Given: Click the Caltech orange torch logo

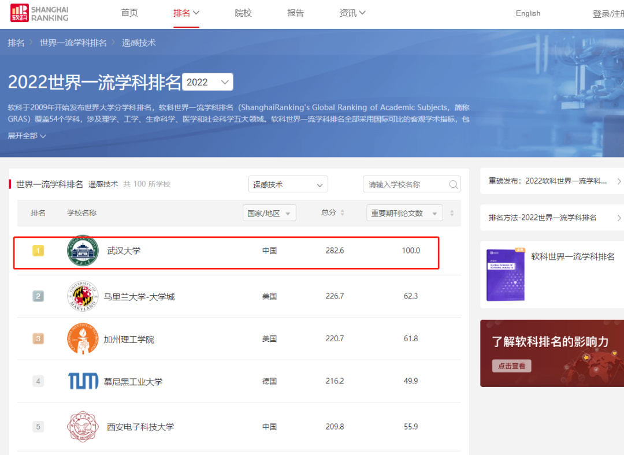Looking at the screenshot, I should [83, 339].
